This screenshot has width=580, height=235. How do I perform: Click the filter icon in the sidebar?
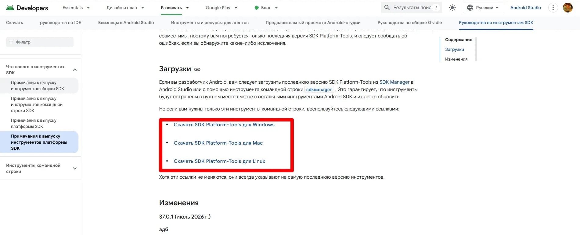11,42
